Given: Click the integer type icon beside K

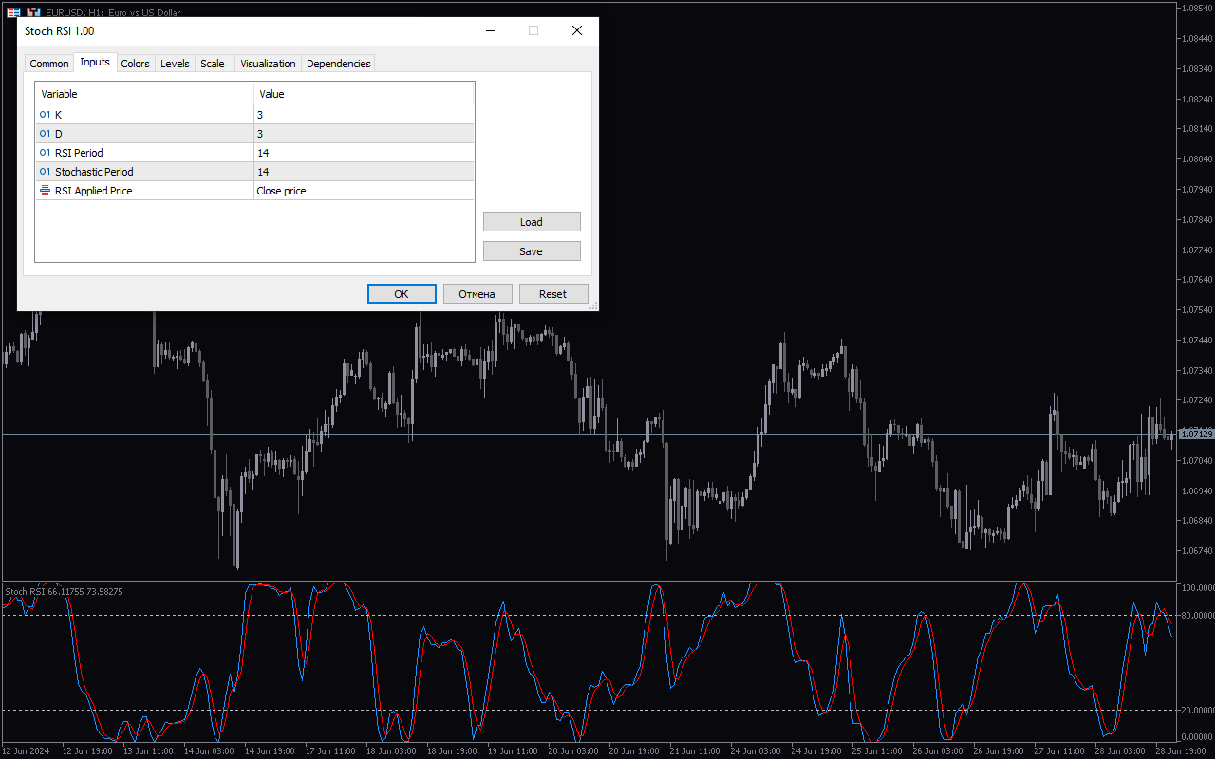Looking at the screenshot, I should (45, 115).
